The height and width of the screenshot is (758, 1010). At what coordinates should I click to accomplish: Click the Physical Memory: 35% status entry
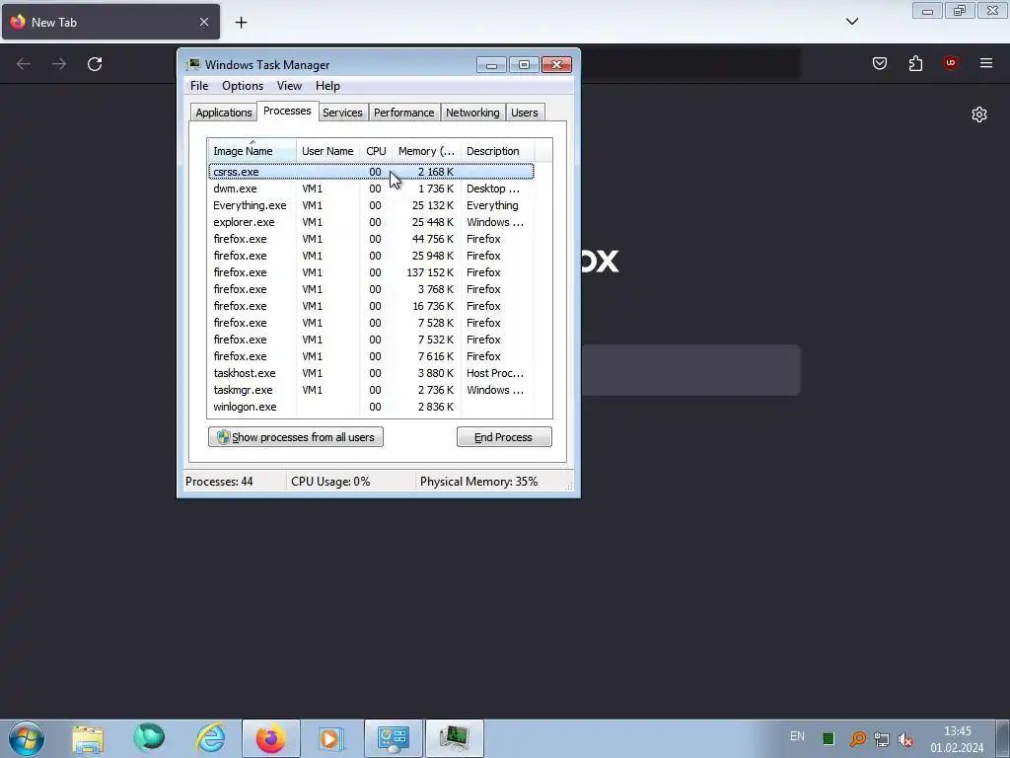coord(478,482)
